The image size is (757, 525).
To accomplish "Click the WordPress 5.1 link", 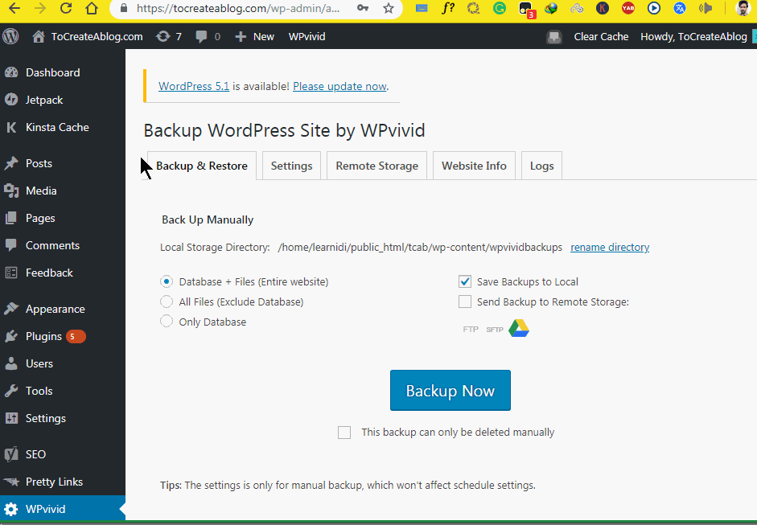I will coord(194,86).
